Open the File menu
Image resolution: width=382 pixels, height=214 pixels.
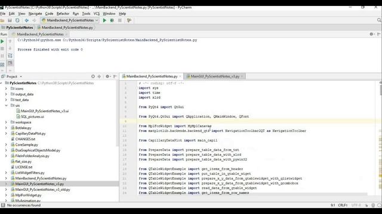pos(3,14)
